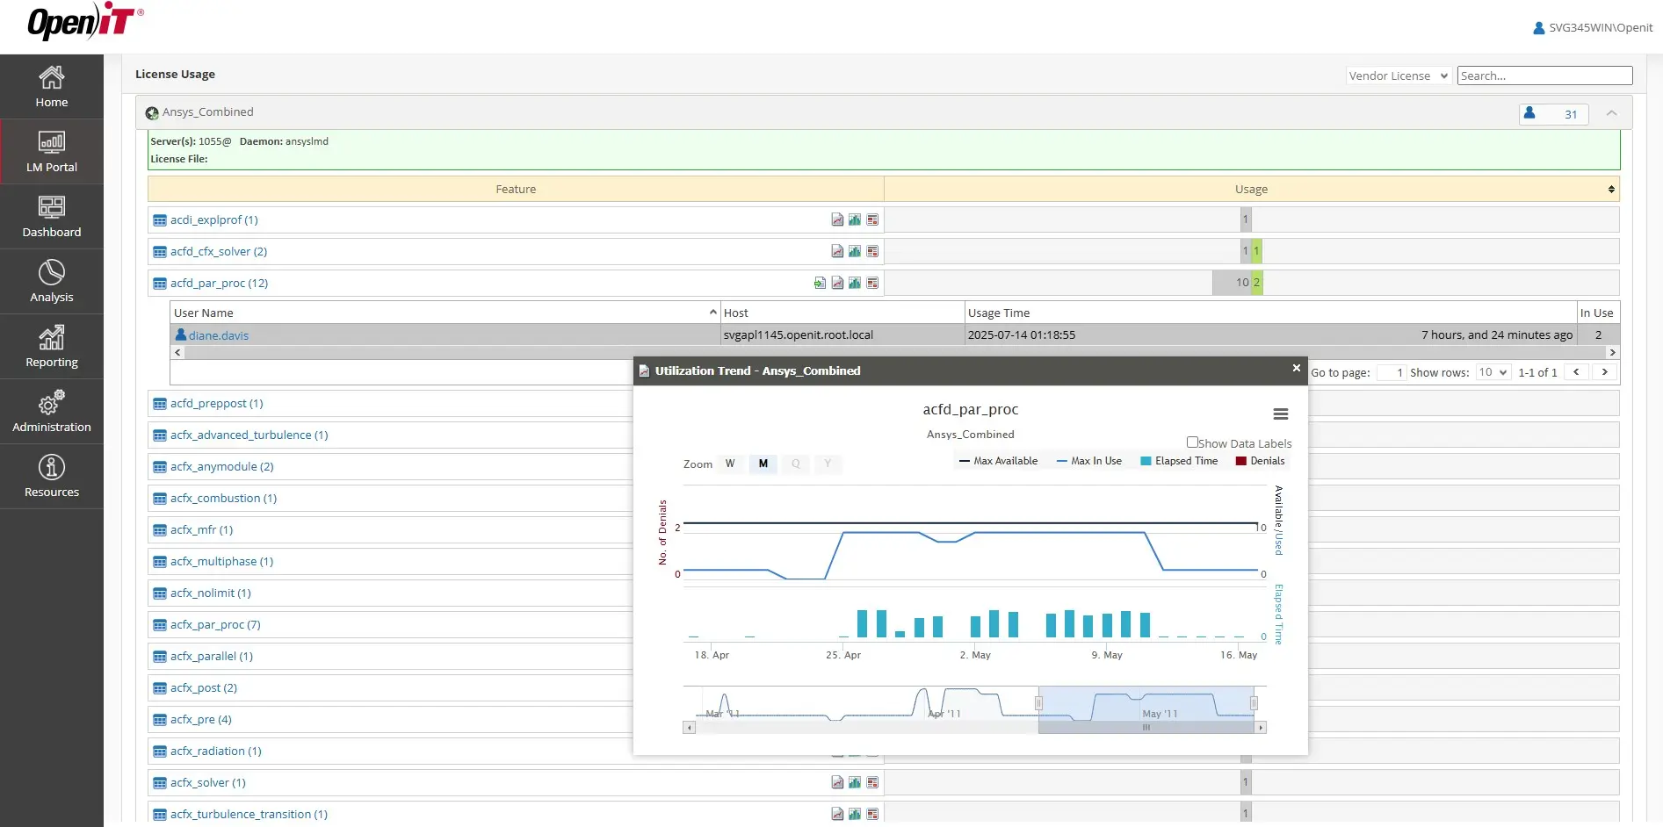Open the Vendor License dropdown
1663x827 pixels.
1399,76
